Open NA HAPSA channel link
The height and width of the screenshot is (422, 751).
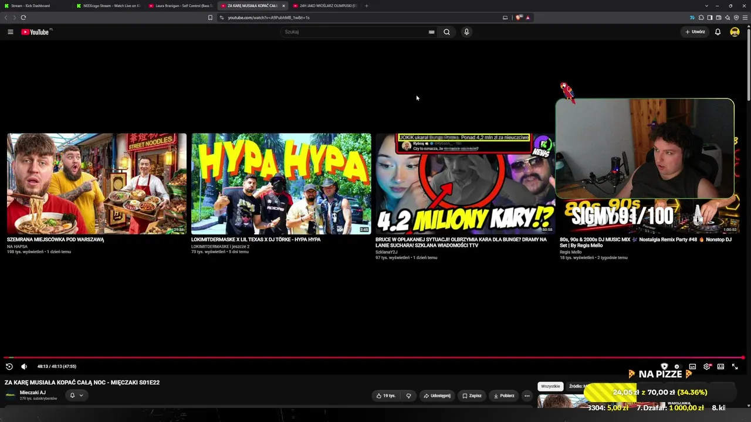17,247
